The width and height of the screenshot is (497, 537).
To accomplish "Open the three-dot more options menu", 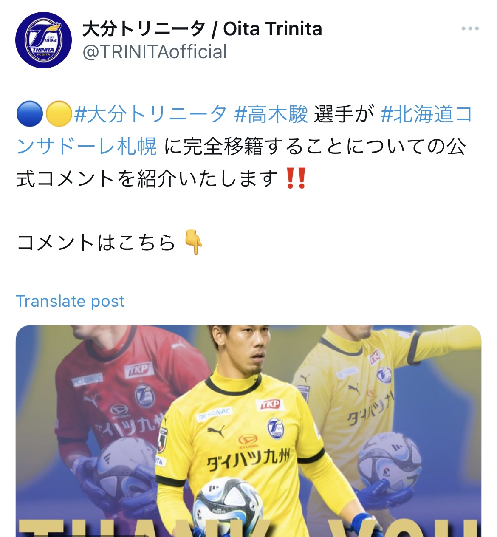I will [x=470, y=28].
